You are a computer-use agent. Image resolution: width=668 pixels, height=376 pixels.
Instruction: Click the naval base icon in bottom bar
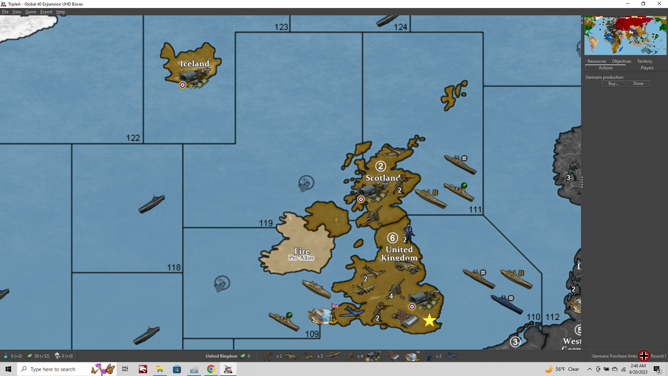[x=413, y=356]
